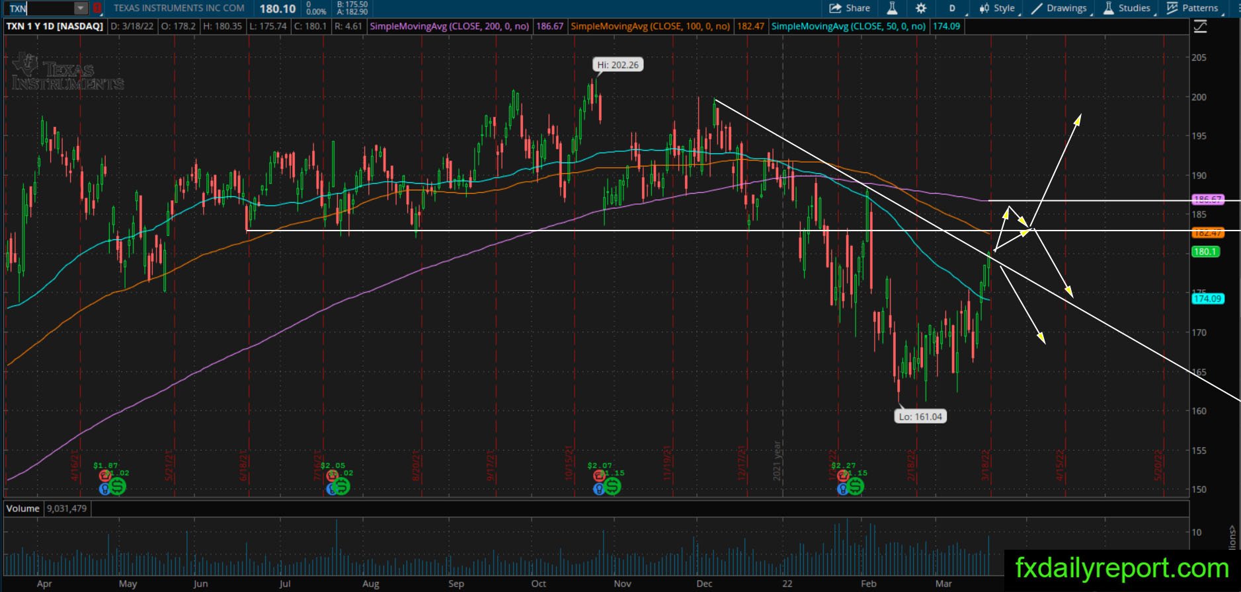Open the D timeframe selector
Screen dimensions: 1241x592
pos(953,8)
